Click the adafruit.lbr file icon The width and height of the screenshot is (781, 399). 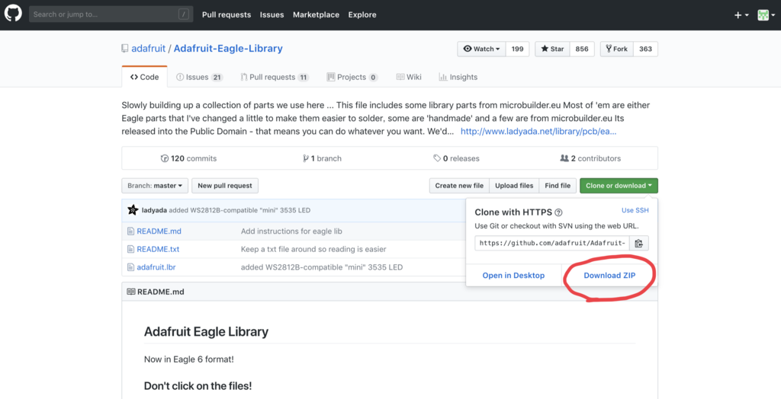(130, 267)
